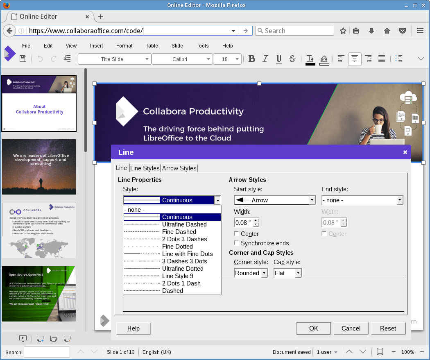The height and width of the screenshot is (360, 430).
Task: Open the Start style Arrow dropdown
Action: click(x=312, y=200)
